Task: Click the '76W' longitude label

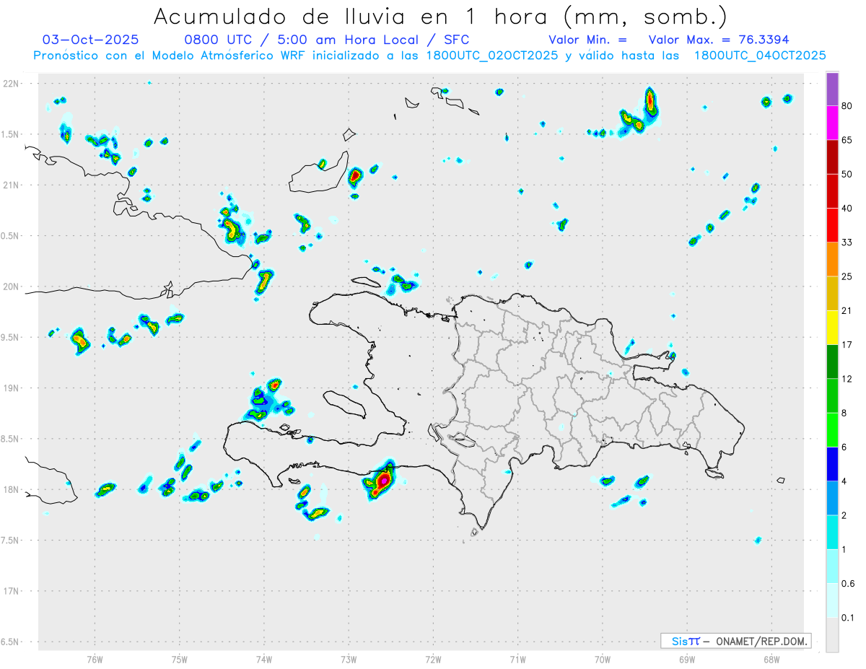Action: (x=95, y=660)
